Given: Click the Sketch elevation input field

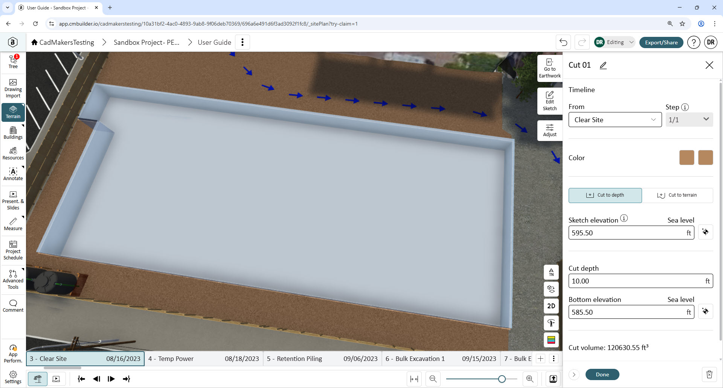Looking at the screenshot, I should [631, 233].
